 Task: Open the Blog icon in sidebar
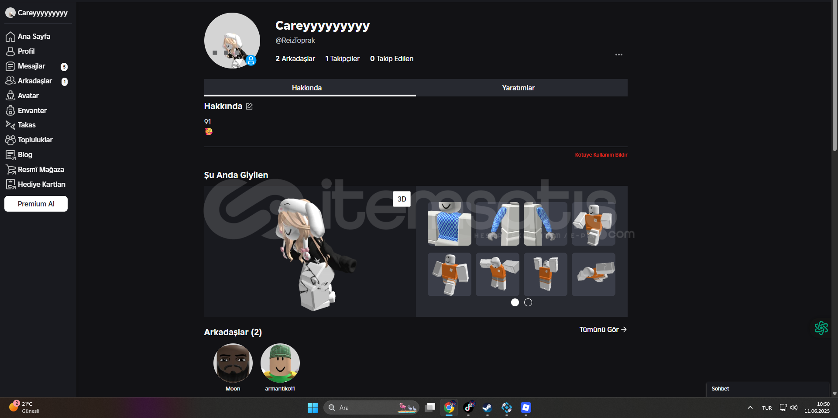10,155
